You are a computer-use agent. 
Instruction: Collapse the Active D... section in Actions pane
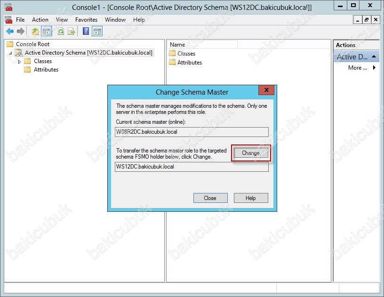click(374, 56)
